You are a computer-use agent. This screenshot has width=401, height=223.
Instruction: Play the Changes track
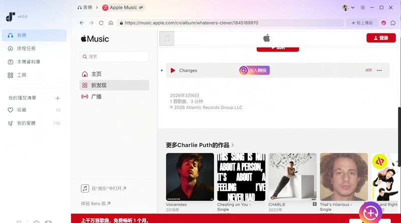tap(173, 70)
